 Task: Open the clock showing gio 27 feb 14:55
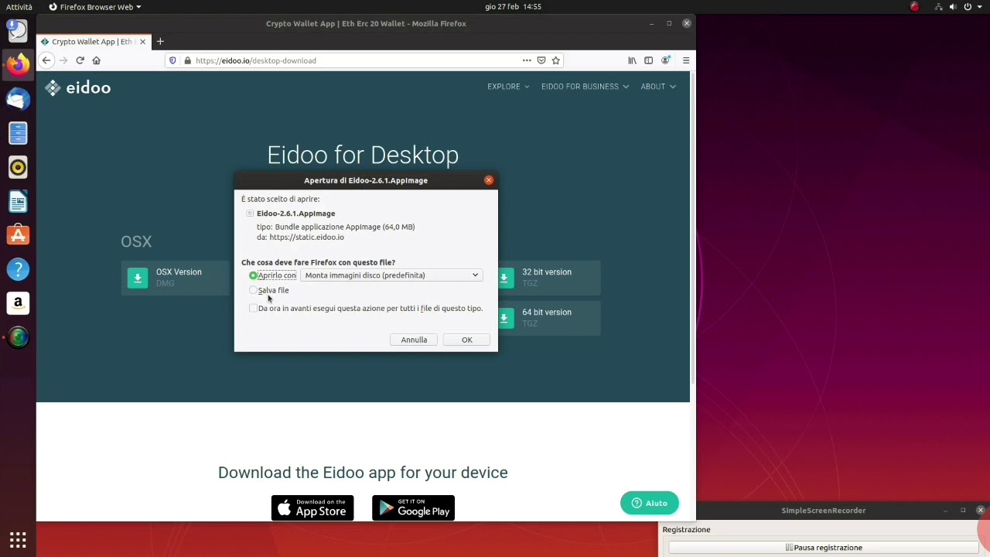(513, 7)
